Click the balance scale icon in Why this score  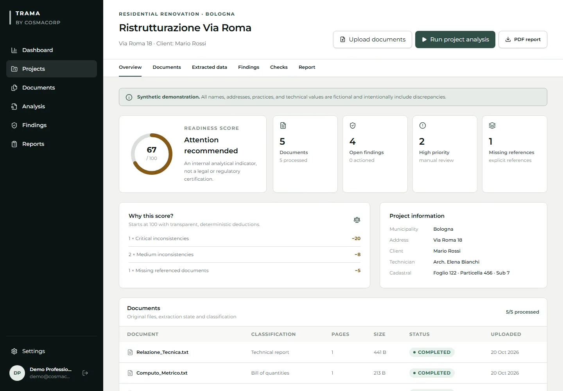pos(357,220)
